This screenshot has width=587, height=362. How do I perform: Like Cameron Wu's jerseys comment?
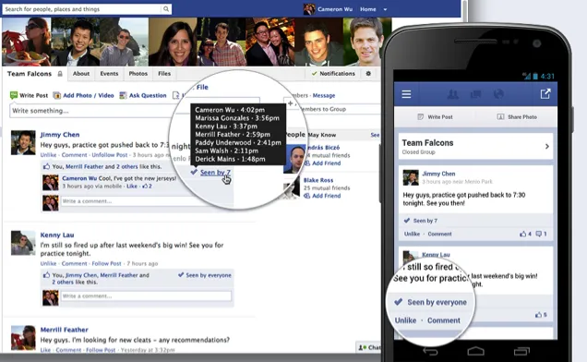click(x=131, y=186)
